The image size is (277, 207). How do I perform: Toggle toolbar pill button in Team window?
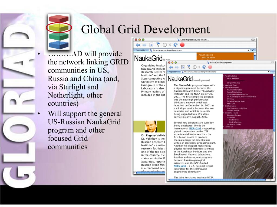253,40
